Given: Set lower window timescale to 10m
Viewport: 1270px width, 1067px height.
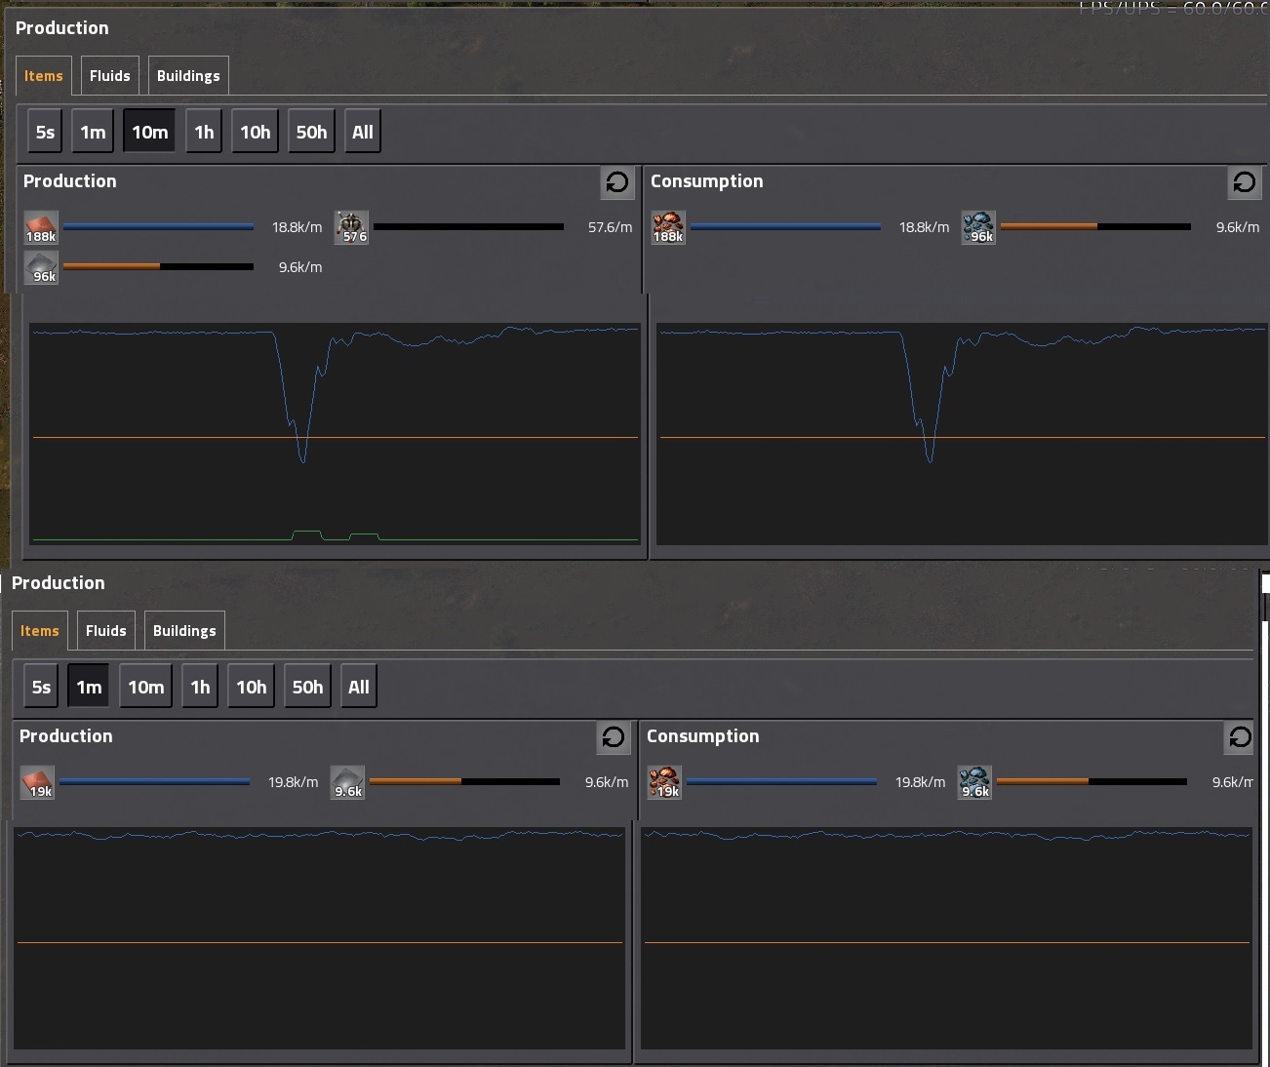Looking at the screenshot, I should coord(145,687).
